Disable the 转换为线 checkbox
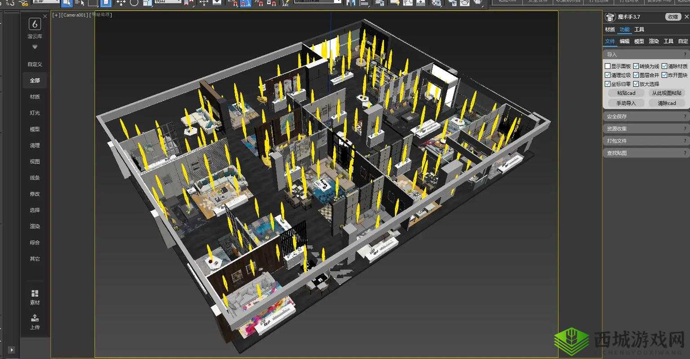690x359 pixels. [x=636, y=66]
